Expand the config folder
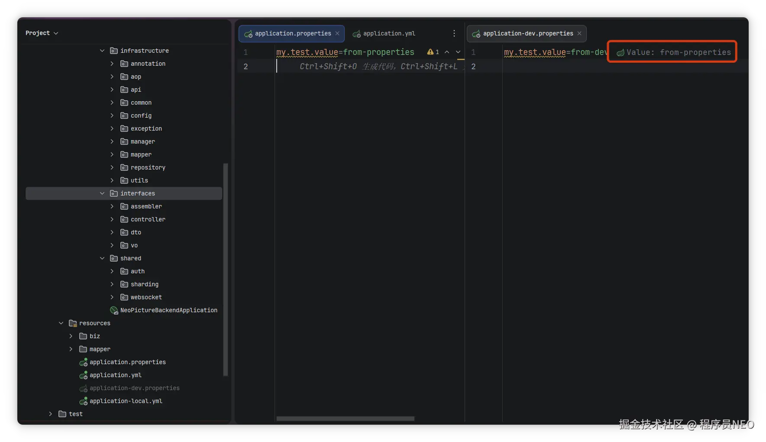 coord(112,115)
